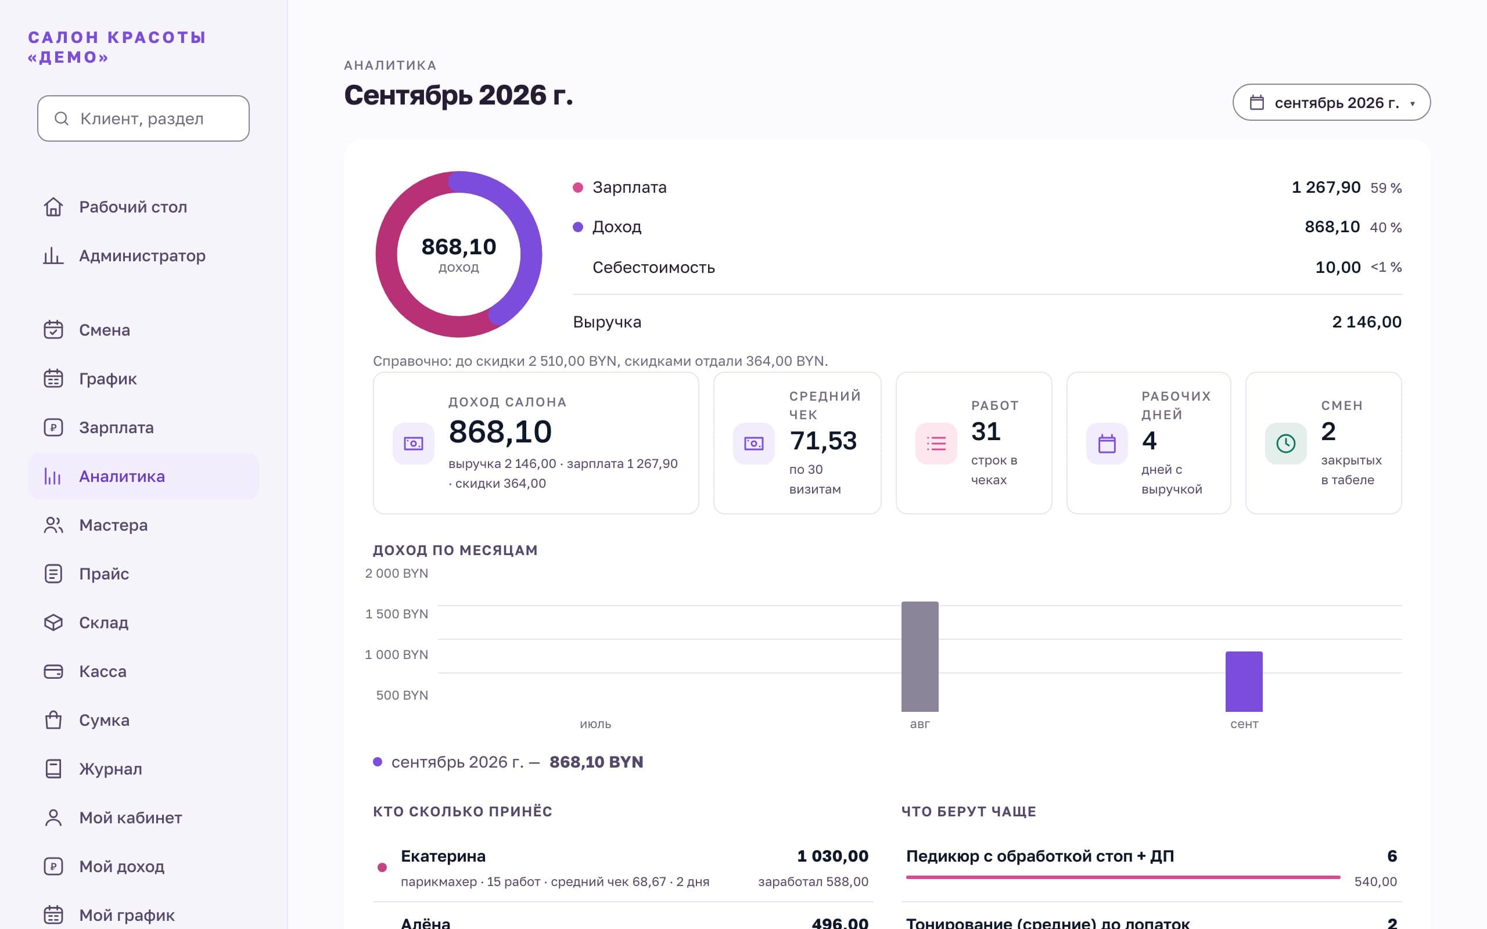Click the ruble icon beside Зарплата

coord(53,428)
